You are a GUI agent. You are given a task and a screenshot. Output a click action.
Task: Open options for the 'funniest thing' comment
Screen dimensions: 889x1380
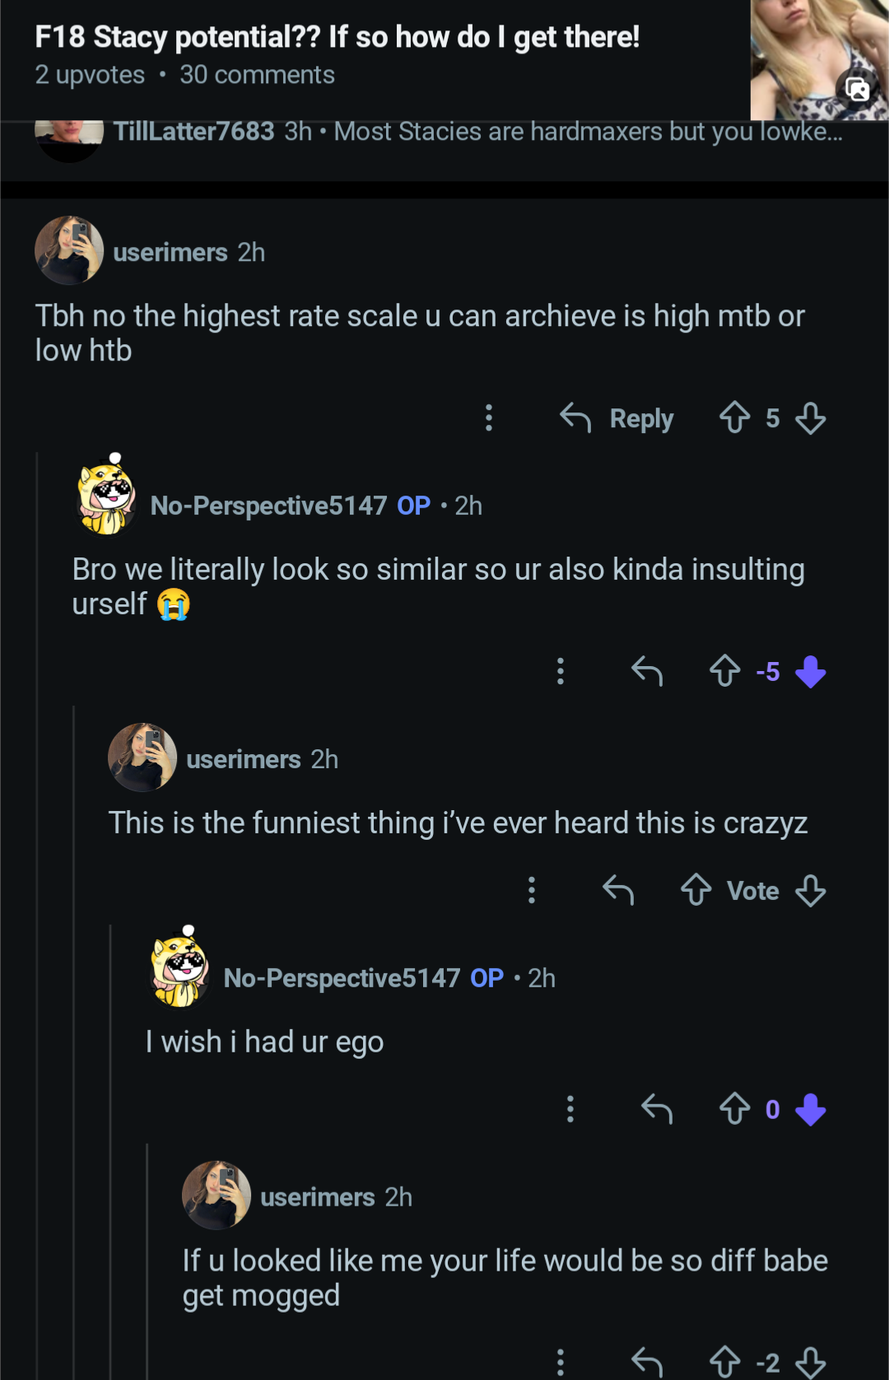tap(532, 890)
